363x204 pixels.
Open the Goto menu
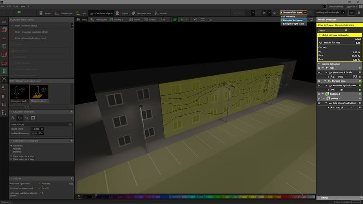tap(16, 6)
